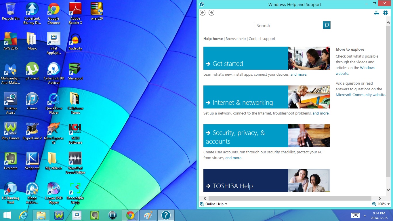This screenshot has width=393, height=221.
Task: Select the Desktop Assist shortcut
Action: click(x=11, y=103)
